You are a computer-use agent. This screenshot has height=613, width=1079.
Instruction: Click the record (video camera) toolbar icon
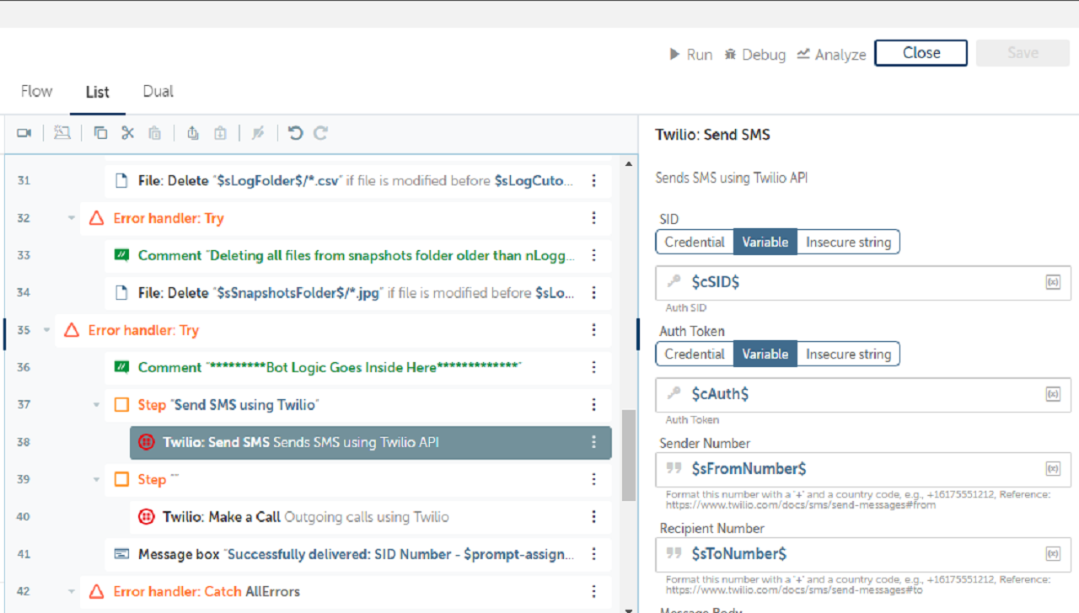pyautogui.click(x=24, y=133)
